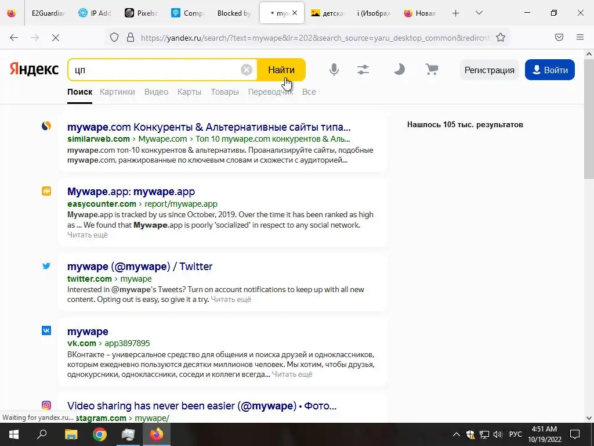Click the VK icon beside vk.com result
Viewport: 594px width, 446px height.
[46, 330]
